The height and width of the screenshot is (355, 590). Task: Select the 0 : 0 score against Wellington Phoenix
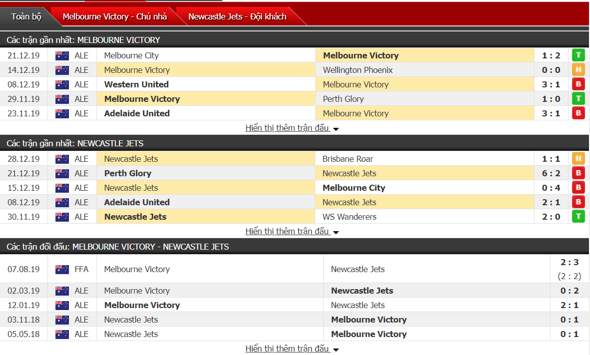pyautogui.click(x=551, y=70)
